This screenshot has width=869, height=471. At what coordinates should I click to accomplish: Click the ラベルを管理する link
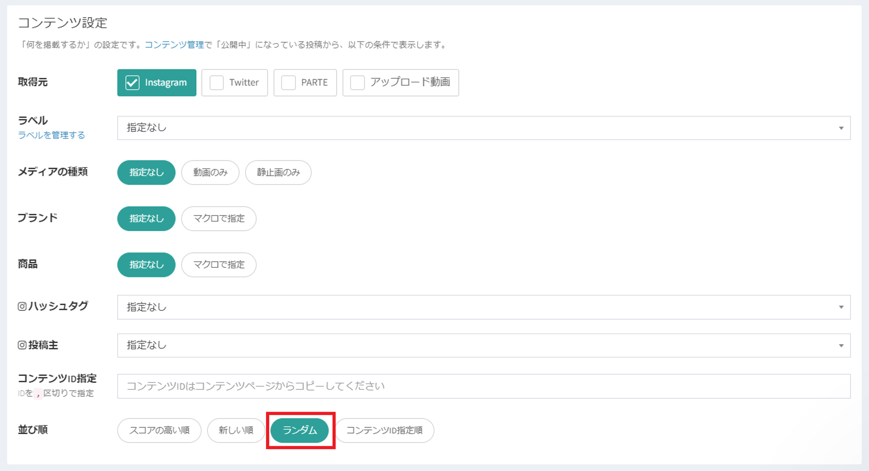click(x=51, y=135)
